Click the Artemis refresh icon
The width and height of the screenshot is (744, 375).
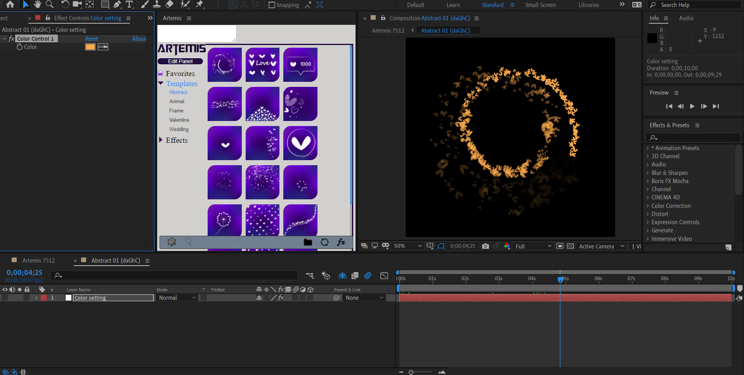(x=325, y=242)
